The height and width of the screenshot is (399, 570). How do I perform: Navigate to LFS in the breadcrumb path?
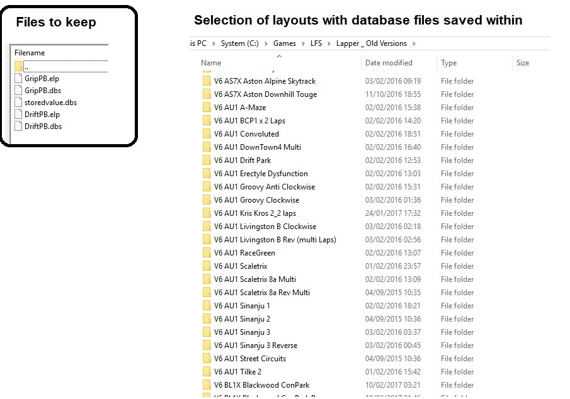coord(317,43)
